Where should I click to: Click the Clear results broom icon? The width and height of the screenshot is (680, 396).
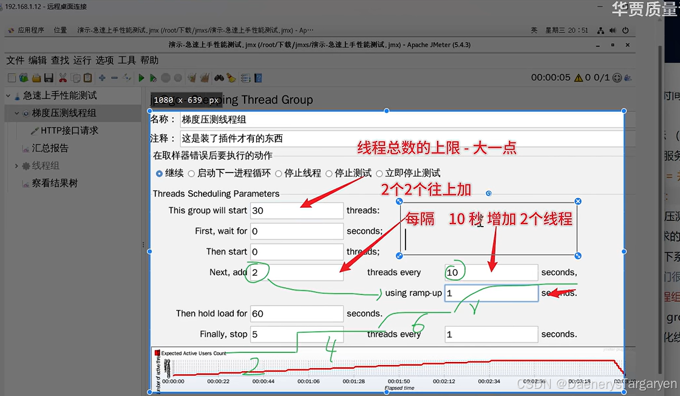coord(192,78)
